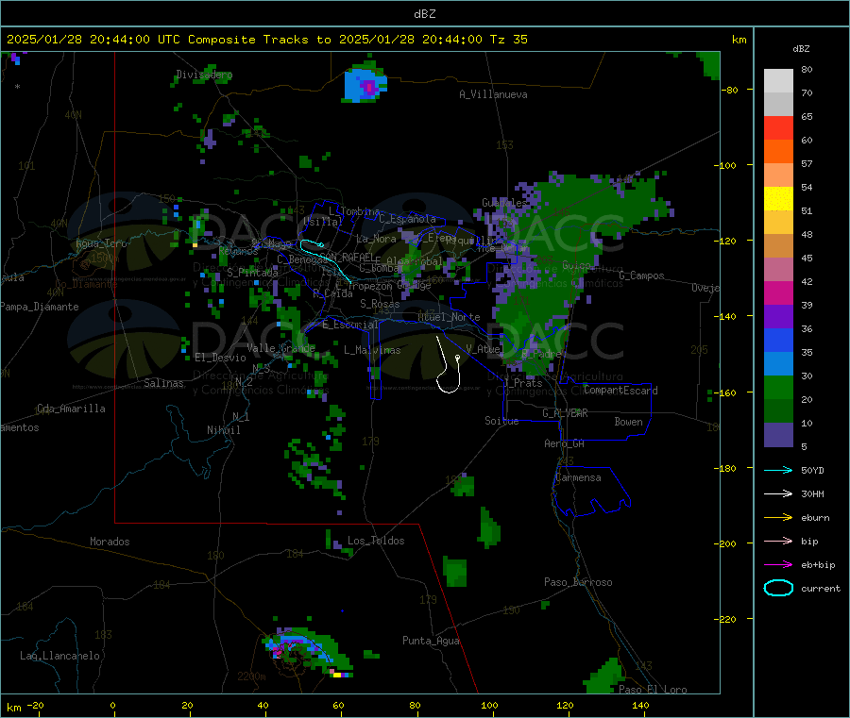The height and width of the screenshot is (718, 850).
Task: Click the 30HM white arrow legend icon
Action: pyautogui.click(x=778, y=493)
